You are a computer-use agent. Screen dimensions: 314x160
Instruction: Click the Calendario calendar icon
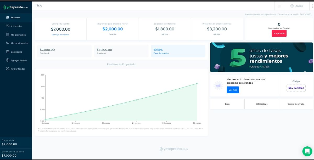(x=8, y=52)
